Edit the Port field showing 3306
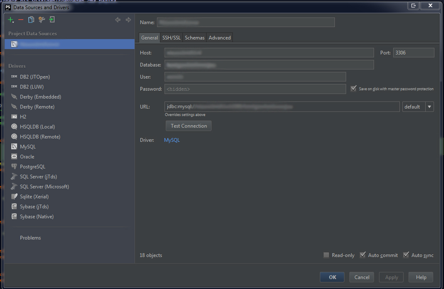 tap(414, 52)
